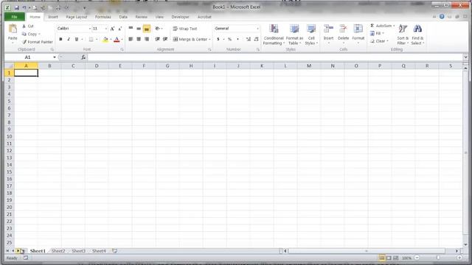The image size is (472, 265).
Task: Click the Insert cells icon
Action: (328, 29)
